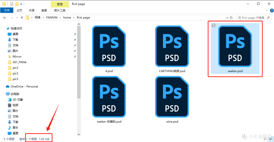Open the Quick Access Toolbar customize dropdown
This screenshot has height=142, width=274.
21,4
